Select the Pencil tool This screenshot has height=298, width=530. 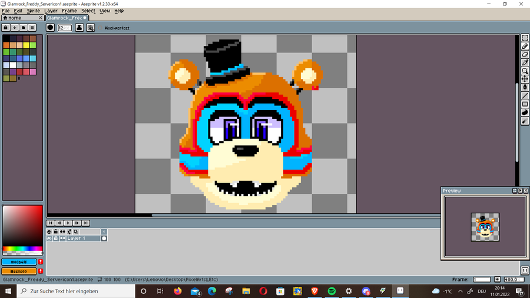point(525,46)
